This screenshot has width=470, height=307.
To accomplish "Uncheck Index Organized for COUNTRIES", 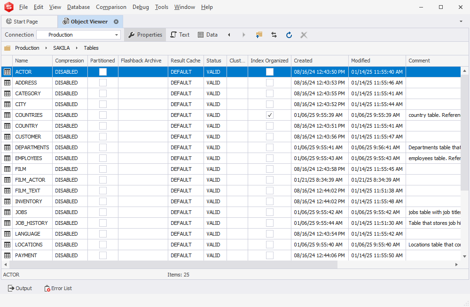I will [x=269, y=115].
